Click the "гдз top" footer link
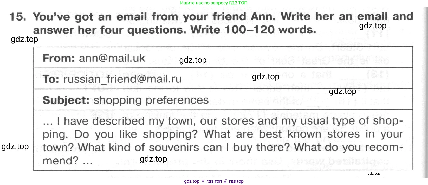Viewport: 428px width, 185px height. click(236, 181)
